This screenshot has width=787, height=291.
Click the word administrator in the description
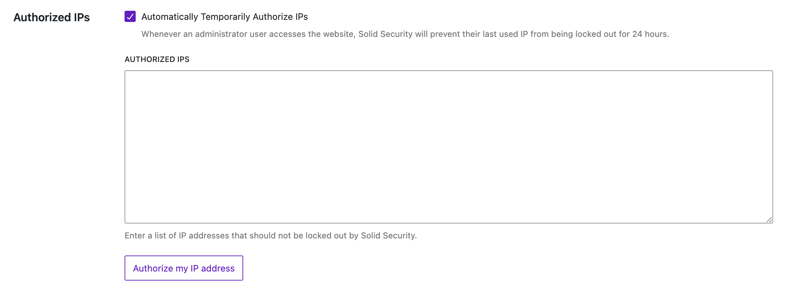[x=221, y=34]
